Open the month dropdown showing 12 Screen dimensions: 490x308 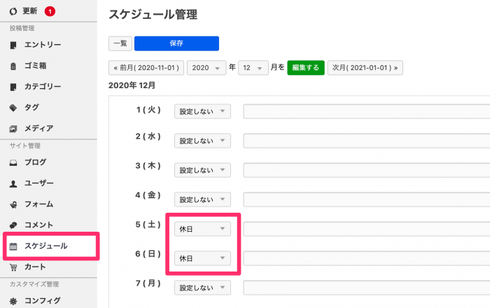[x=253, y=68]
